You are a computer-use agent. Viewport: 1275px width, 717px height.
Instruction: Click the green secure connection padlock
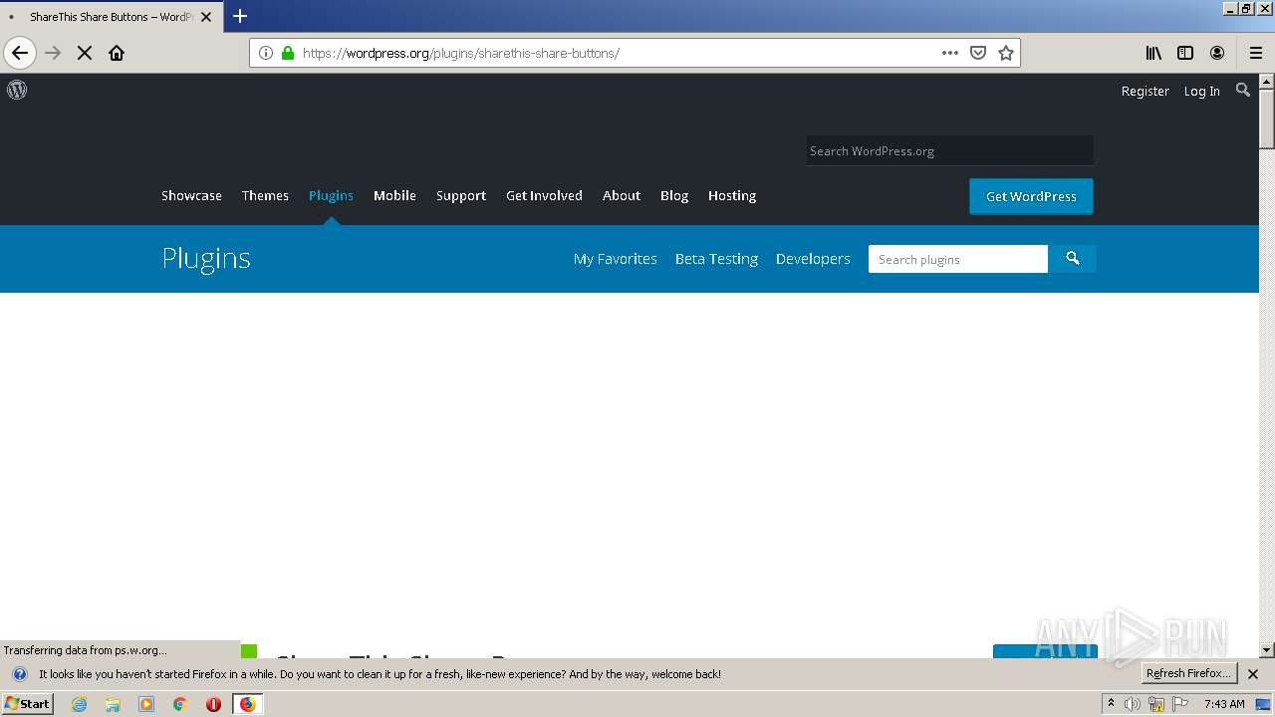288,53
